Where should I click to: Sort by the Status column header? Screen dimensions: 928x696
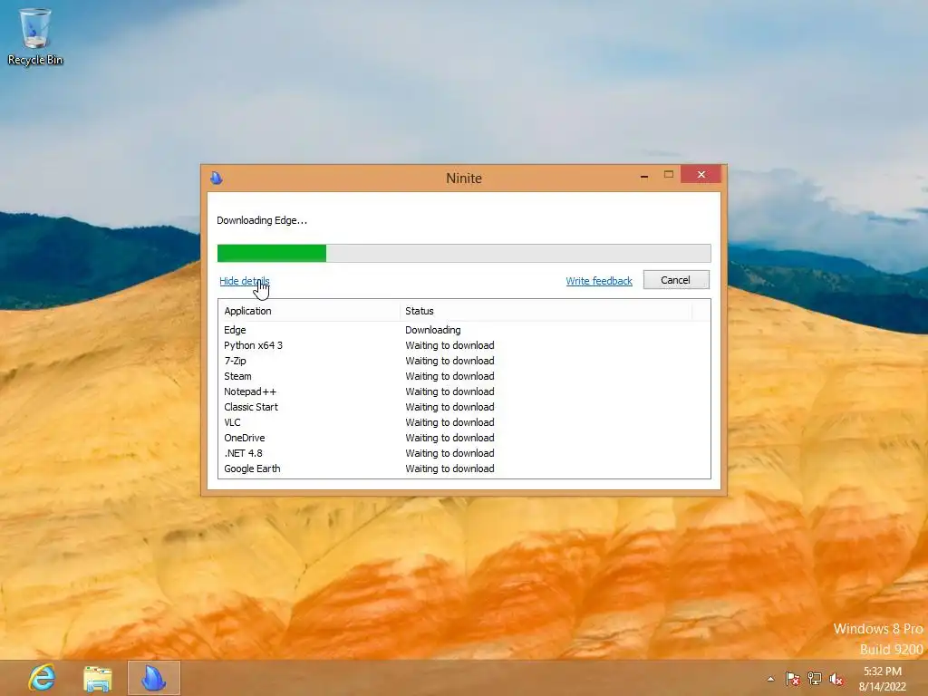[x=546, y=311]
